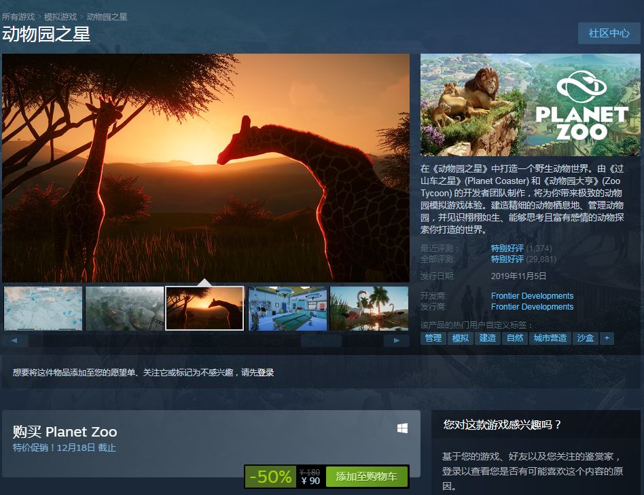Select the 城市营造 tag
The height and width of the screenshot is (495, 644).
(x=550, y=338)
